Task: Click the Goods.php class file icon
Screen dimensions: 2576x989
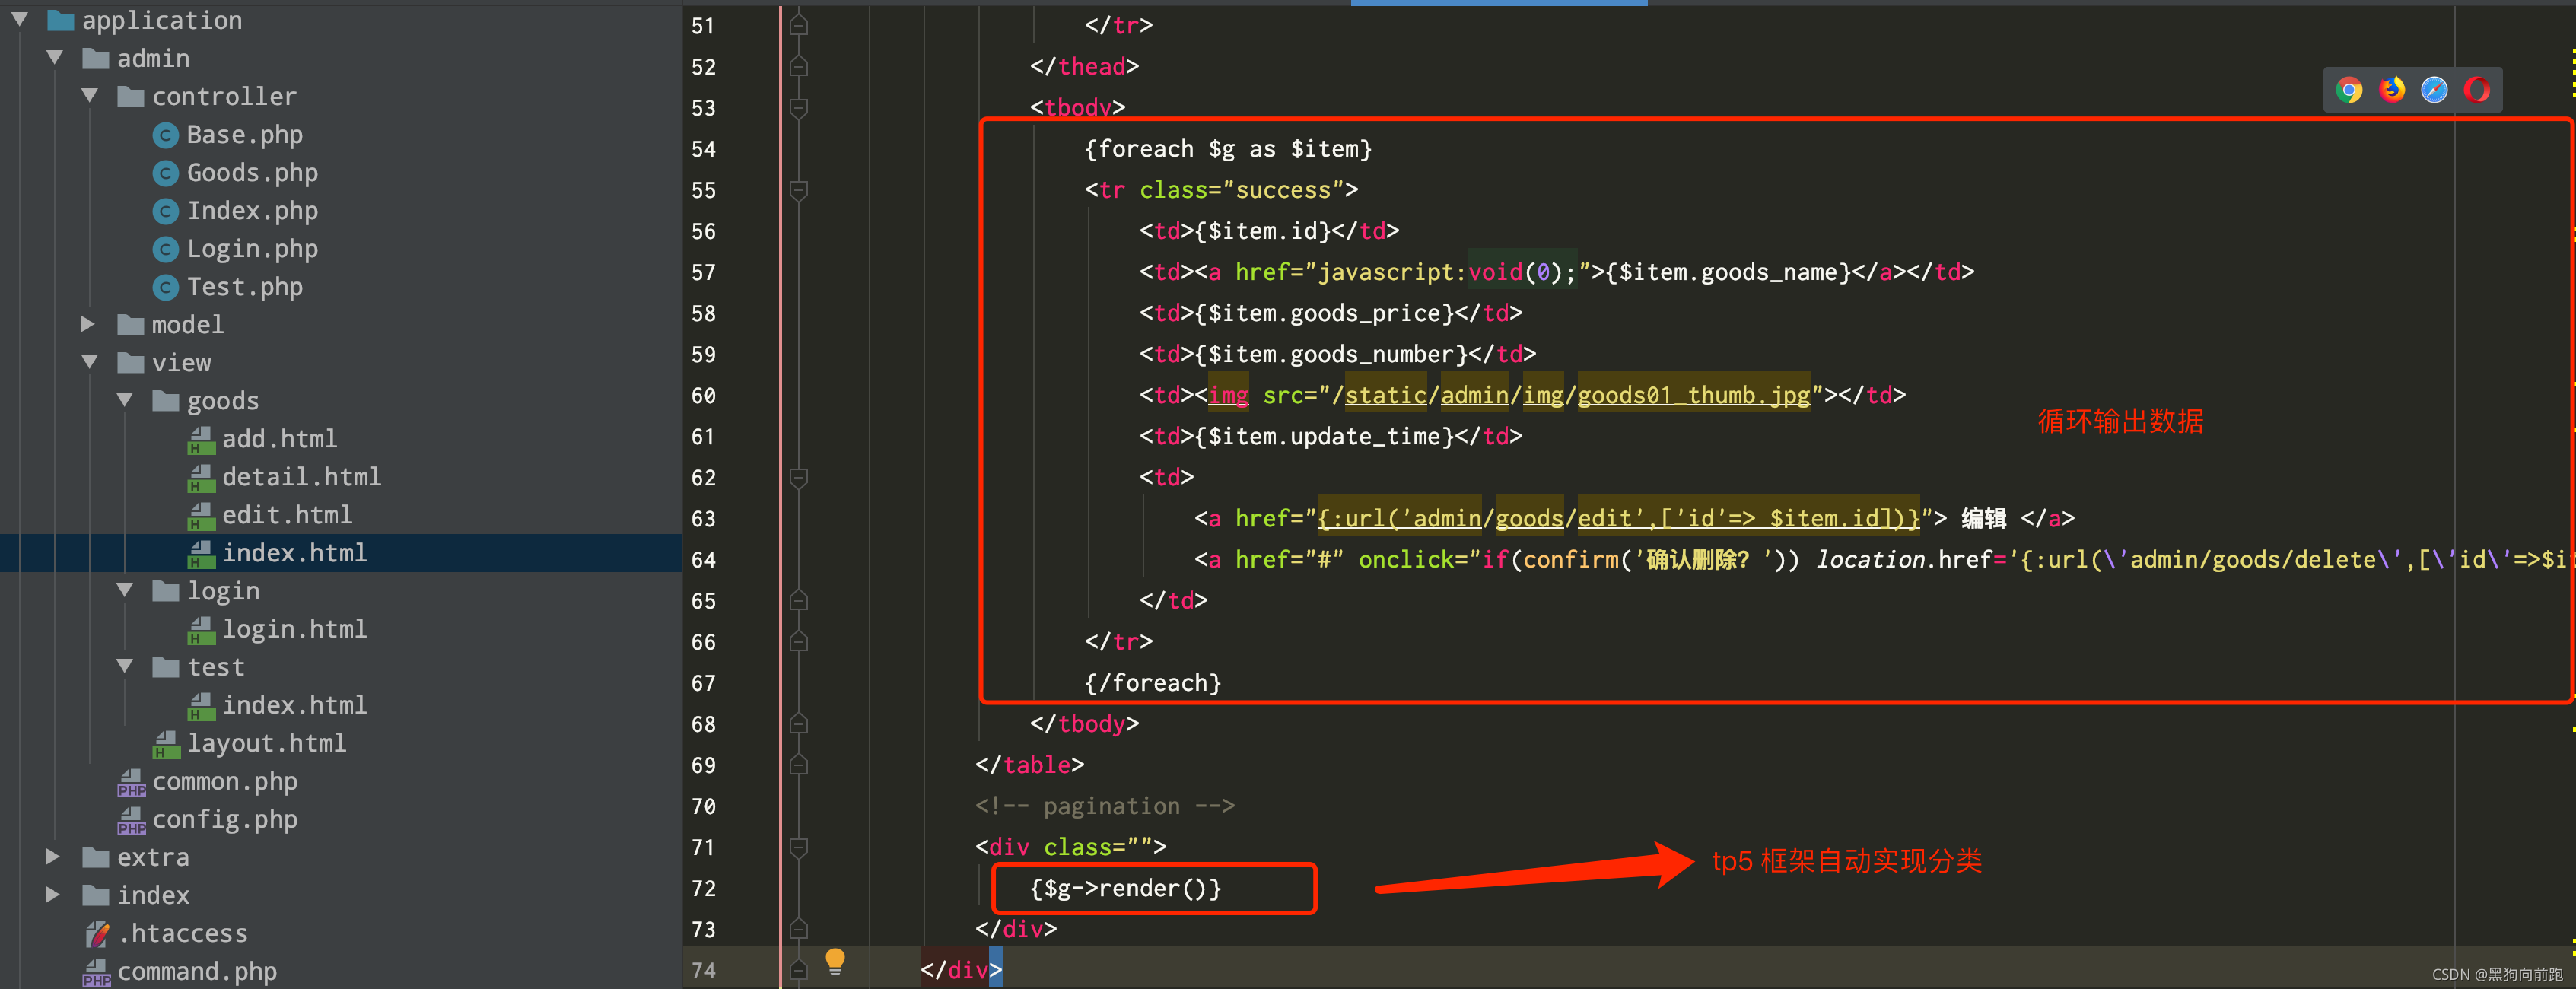Action: click(166, 173)
